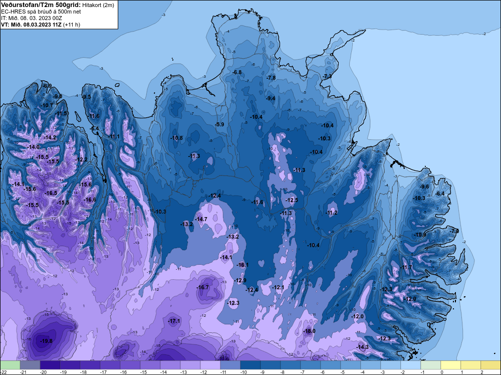501x375 pixels.
Task: Click the temperature value -12.1
Action: (x=278, y=287)
